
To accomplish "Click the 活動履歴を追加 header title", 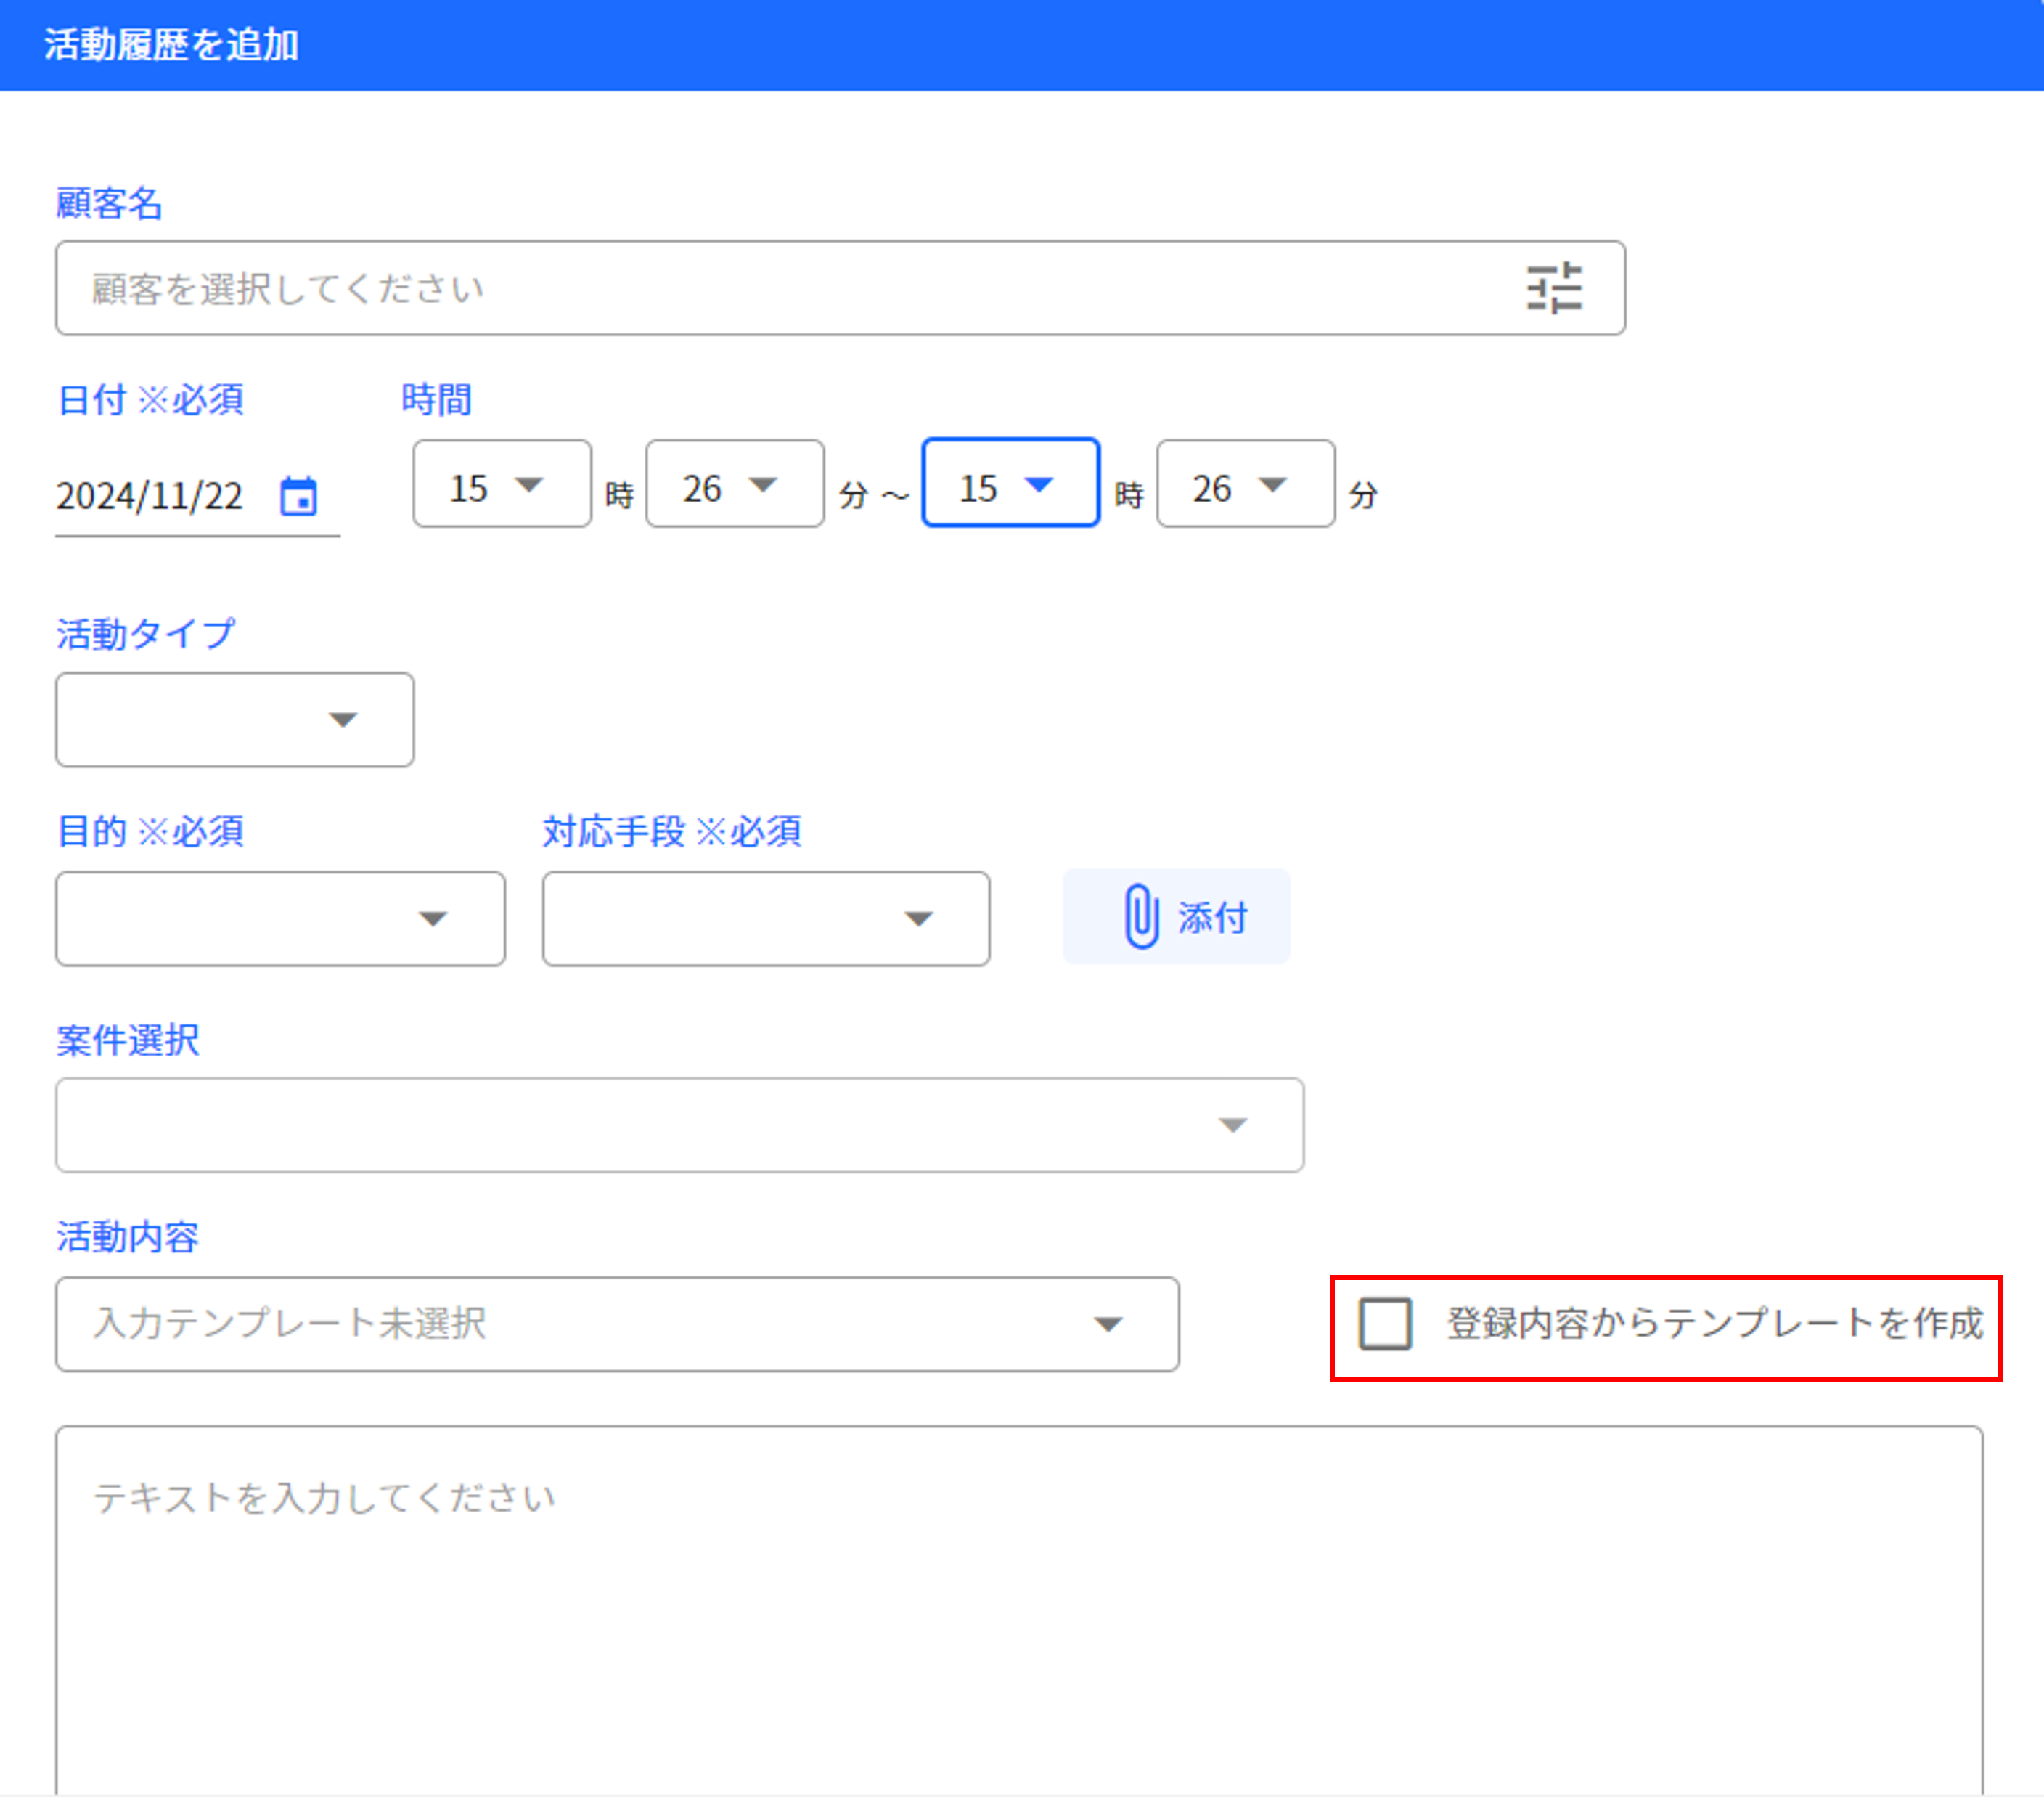I will [x=171, y=45].
